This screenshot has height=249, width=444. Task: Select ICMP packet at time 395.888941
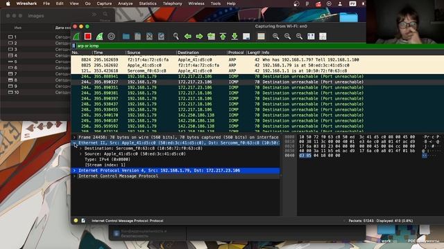click(257, 77)
